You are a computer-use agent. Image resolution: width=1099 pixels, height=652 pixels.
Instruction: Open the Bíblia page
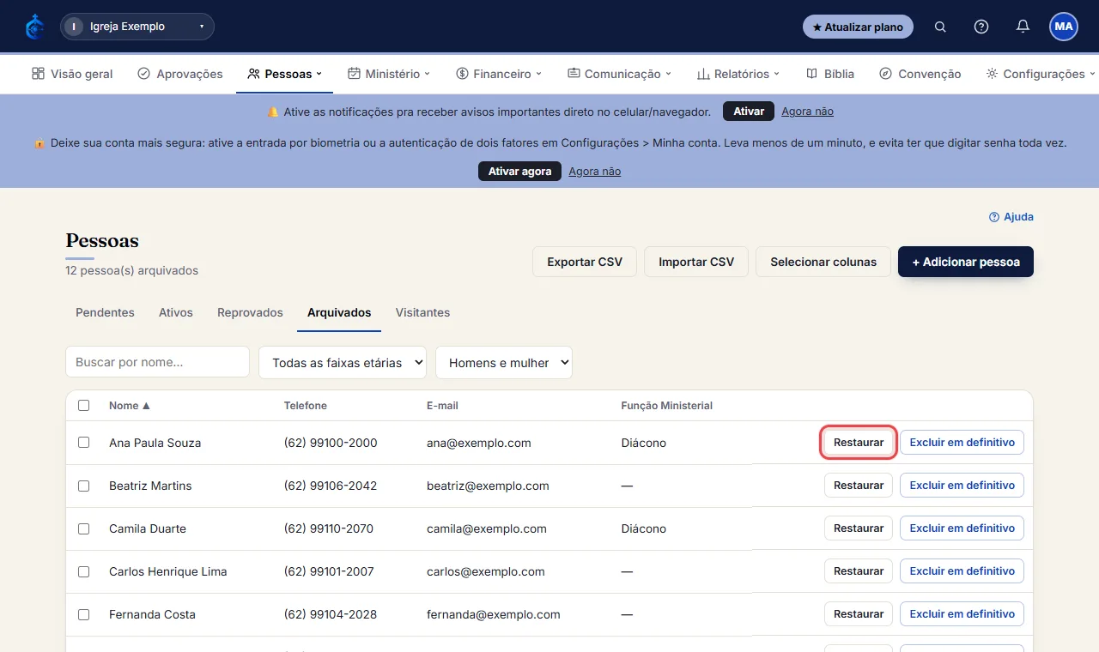(830, 74)
